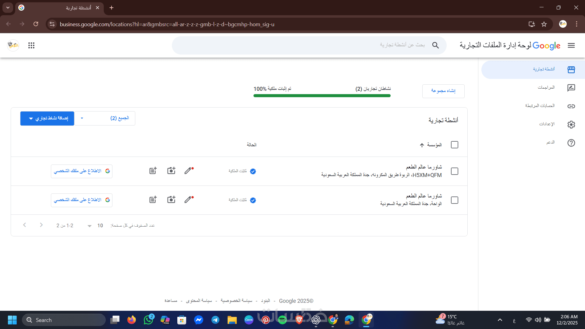Open rows per page dropdown showing 10
Viewport: 585px width, 329px height.
[x=94, y=226]
